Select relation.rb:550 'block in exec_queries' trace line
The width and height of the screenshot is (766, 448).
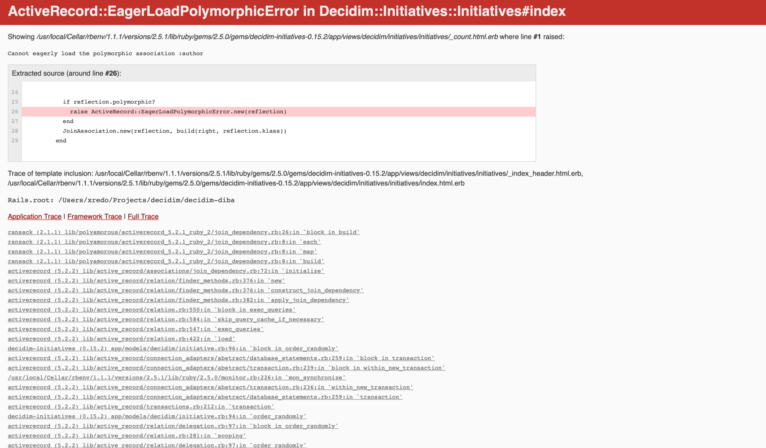152,310
